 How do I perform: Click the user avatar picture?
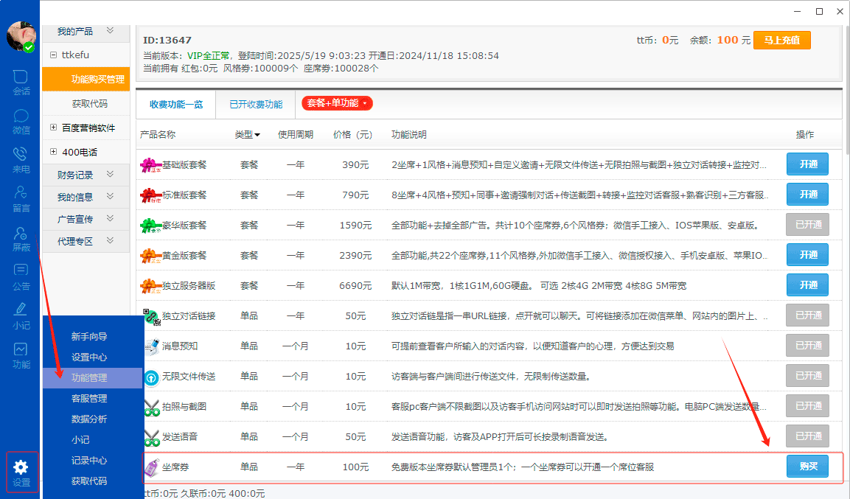(21, 37)
